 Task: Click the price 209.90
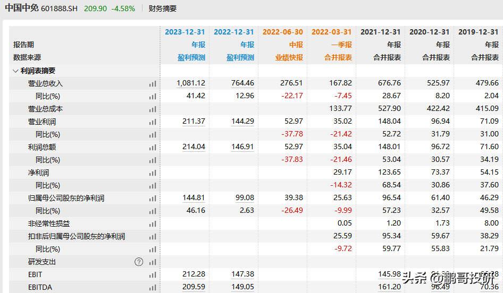95,8
